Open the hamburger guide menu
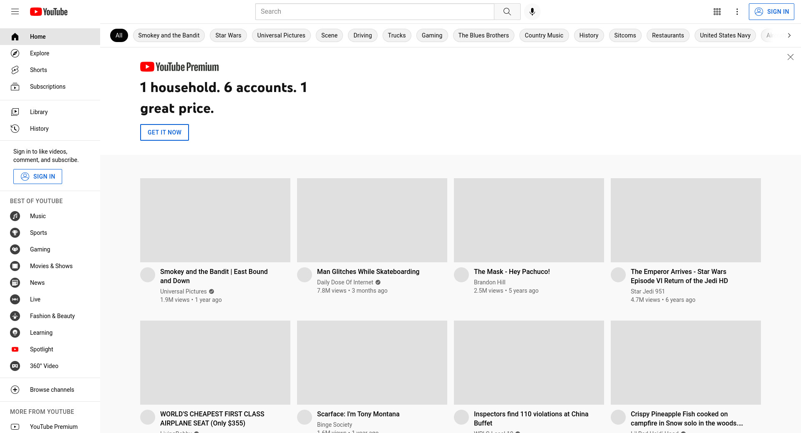801x433 pixels. pos(15,12)
